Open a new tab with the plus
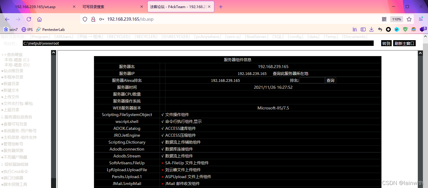 coord(221,7)
